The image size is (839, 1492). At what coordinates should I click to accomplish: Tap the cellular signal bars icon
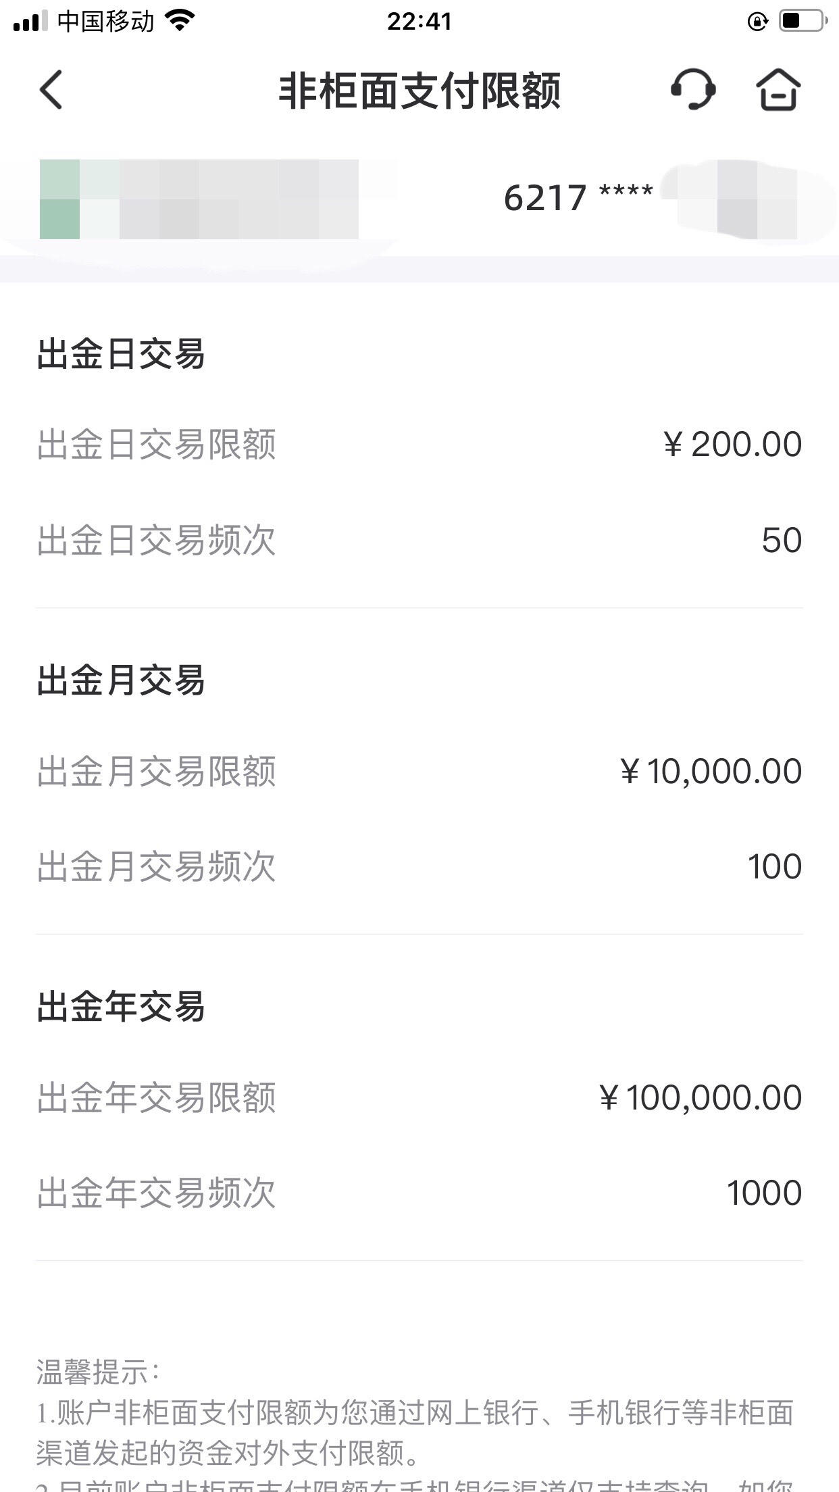pyautogui.click(x=30, y=21)
